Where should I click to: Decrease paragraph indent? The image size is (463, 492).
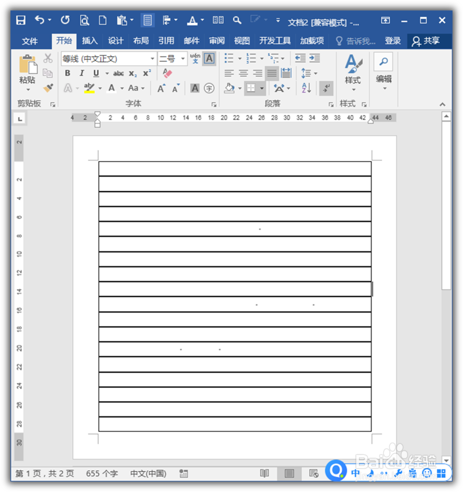pyautogui.click(x=300, y=58)
